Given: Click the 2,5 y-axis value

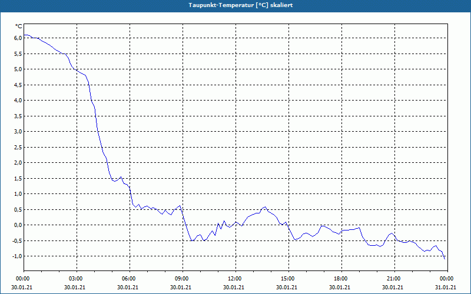Looking at the screenshot, I should [x=18, y=147].
